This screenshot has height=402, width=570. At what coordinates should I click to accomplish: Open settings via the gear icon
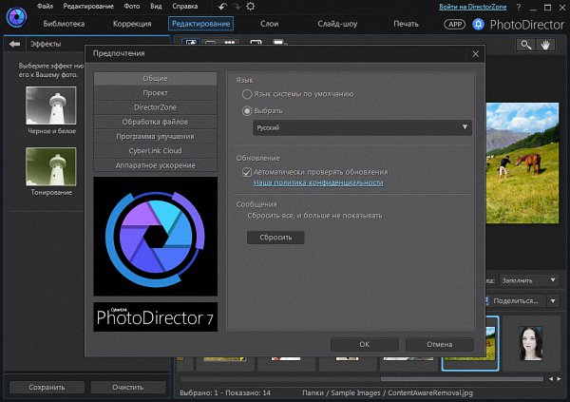[x=252, y=7]
